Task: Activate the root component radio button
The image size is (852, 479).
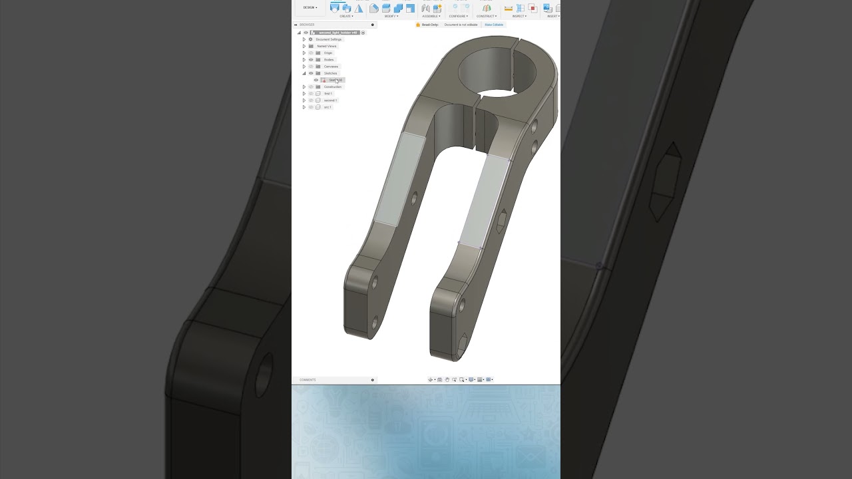Action: coord(363,33)
